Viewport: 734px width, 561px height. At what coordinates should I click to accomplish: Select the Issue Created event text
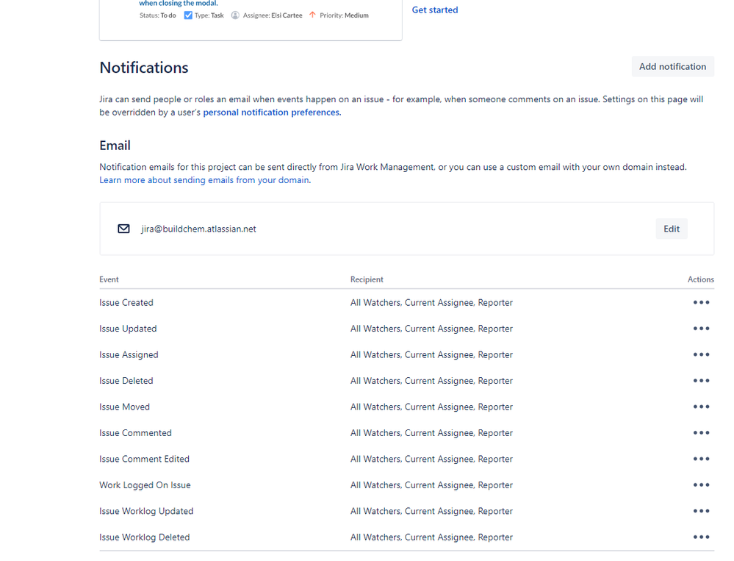click(126, 302)
